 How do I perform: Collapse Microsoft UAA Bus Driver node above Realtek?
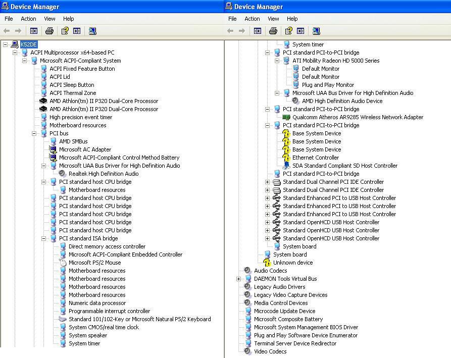pyautogui.click(x=43, y=166)
